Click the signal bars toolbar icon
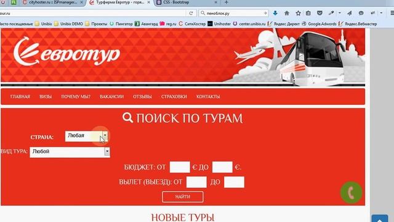This screenshot has height=222, width=394. pos(372,13)
